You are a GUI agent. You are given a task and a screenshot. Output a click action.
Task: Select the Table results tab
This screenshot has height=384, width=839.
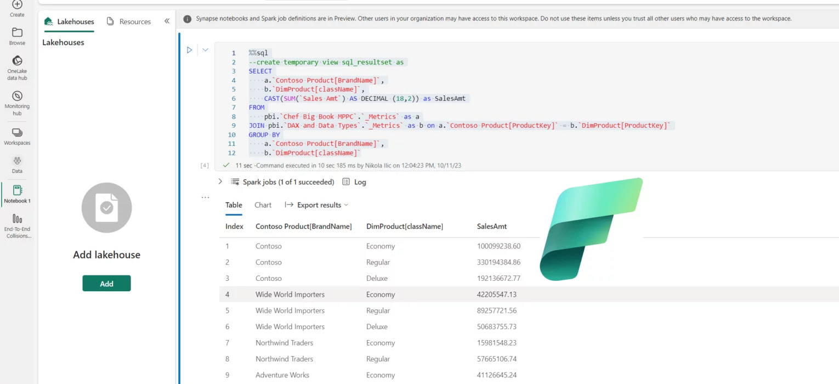(x=234, y=205)
